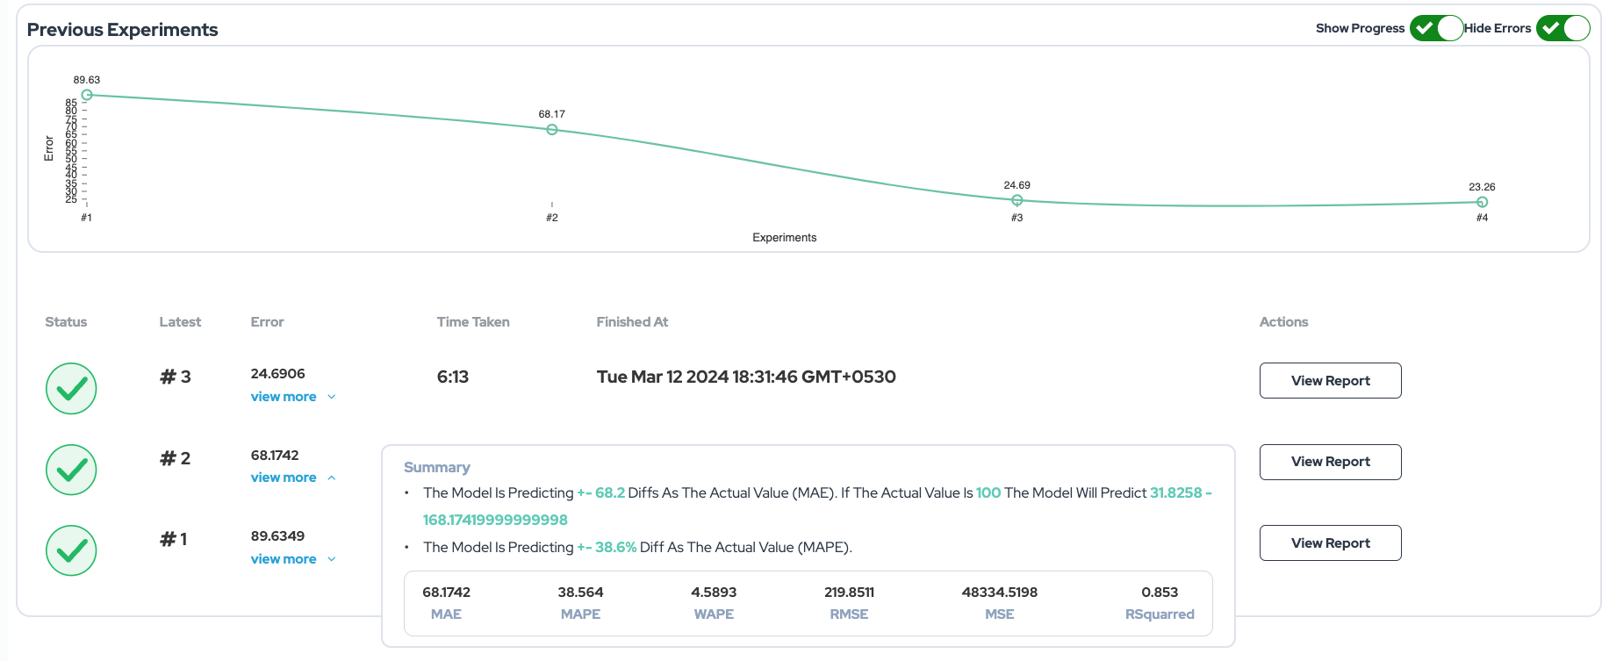Screen dimensions: 1602x661
Task: Toggle the Show Progress switch
Action: 1436,28
